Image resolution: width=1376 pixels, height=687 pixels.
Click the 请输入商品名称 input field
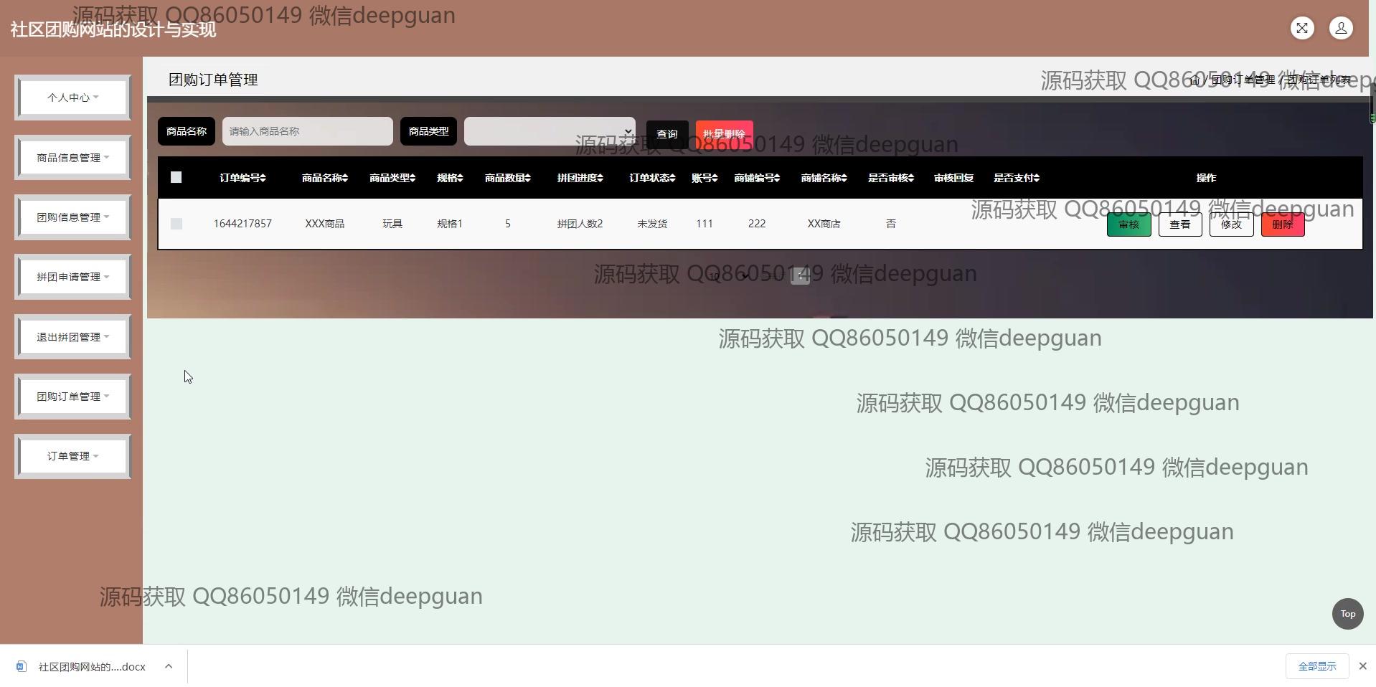pos(308,131)
